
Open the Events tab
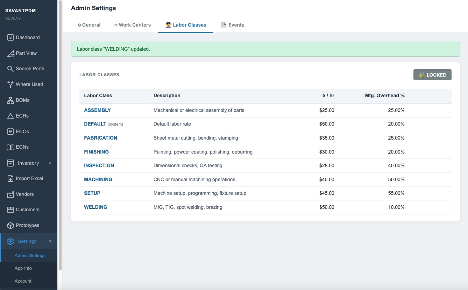[x=233, y=25]
